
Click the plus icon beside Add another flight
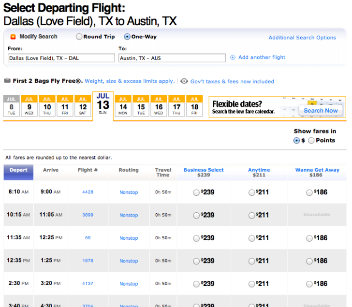233,58
